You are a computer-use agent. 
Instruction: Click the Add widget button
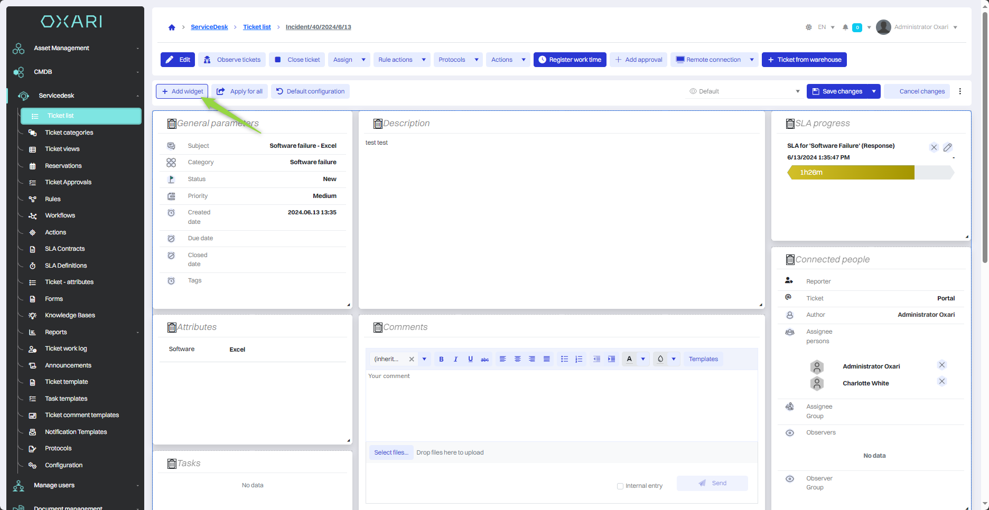click(x=182, y=91)
